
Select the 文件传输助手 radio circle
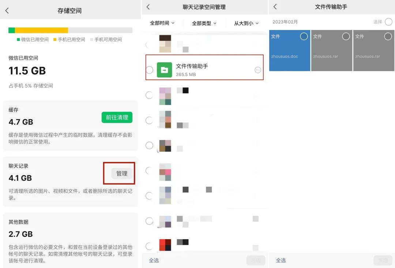[x=149, y=70]
